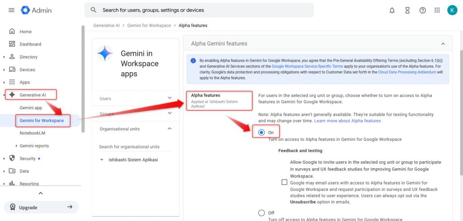Open Gemini for Workspace in sidebar
The height and width of the screenshot is (221, 463).
[42, 120]
